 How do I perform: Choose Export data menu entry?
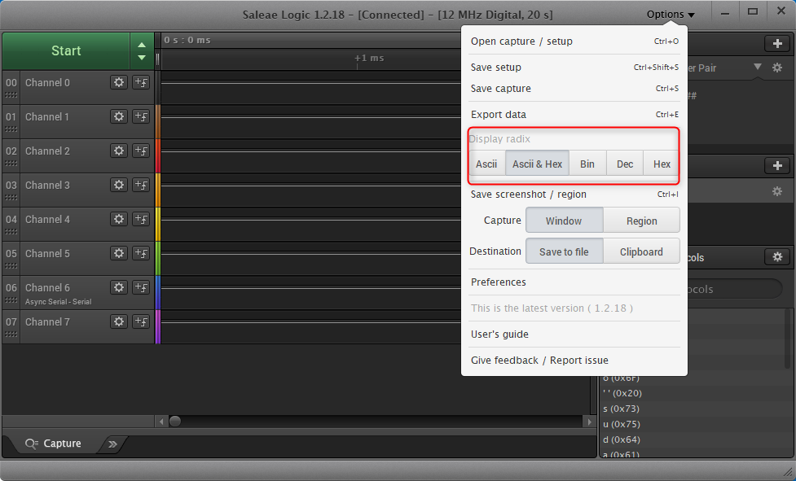coord(574,114)
